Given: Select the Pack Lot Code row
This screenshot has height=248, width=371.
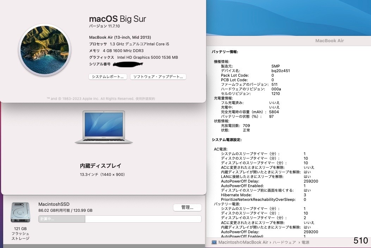Looking at the screenshot, I should [x=247, y=75].
